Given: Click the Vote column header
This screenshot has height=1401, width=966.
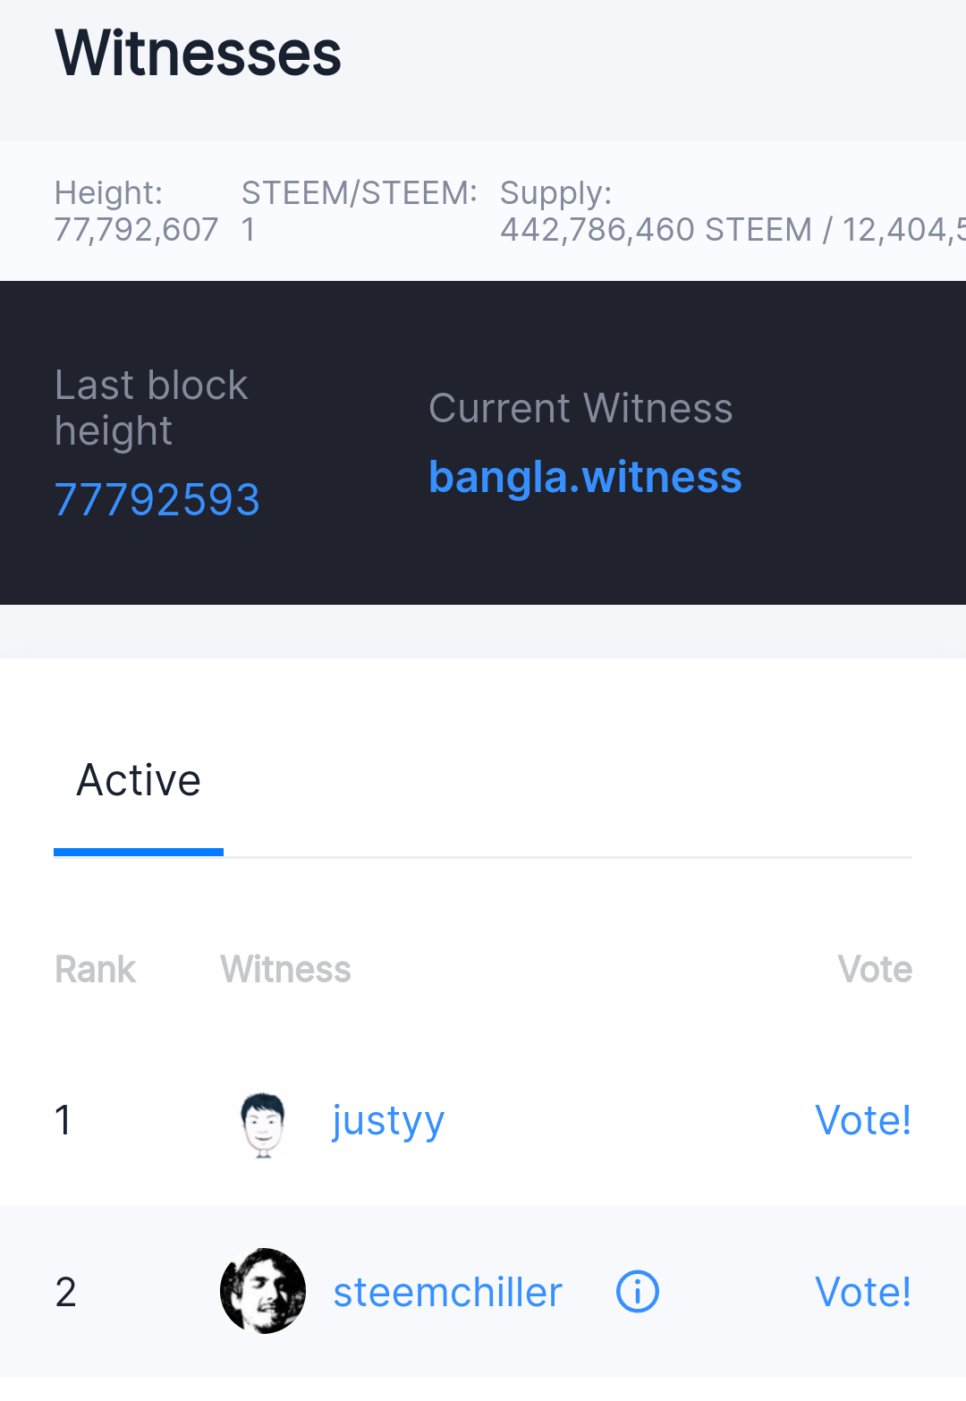Looking at the screenshot, I should [874, 970].
